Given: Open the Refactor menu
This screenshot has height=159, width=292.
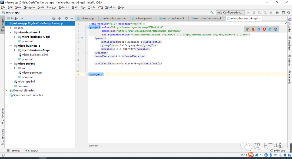Looking at the screenshot, I should tap(64, 7).
